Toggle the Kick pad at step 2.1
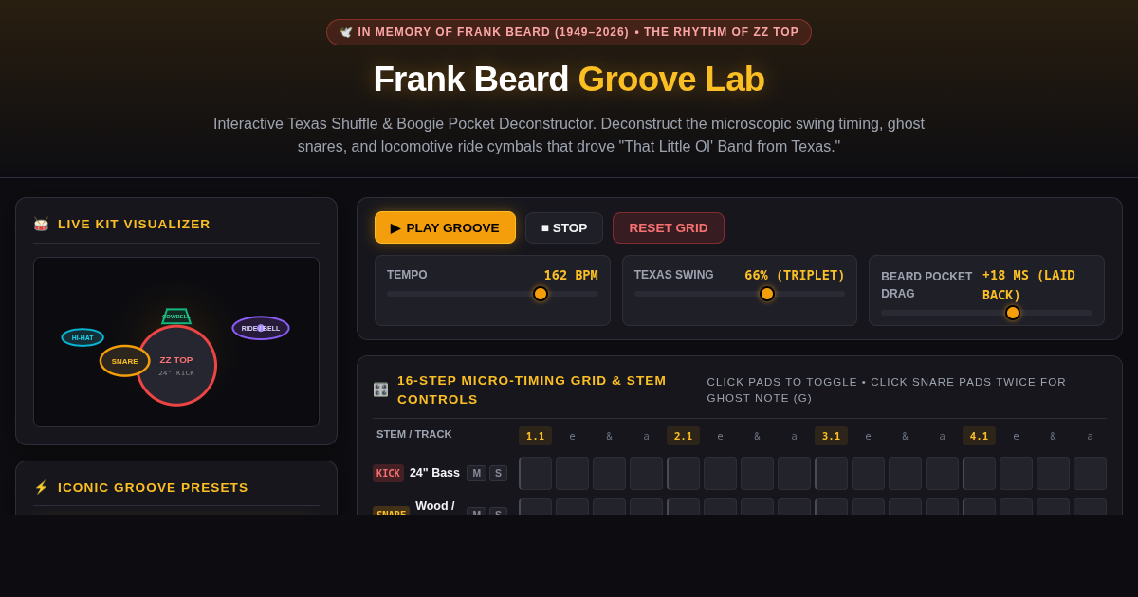 pyautogui.click(x=683, y=473)
